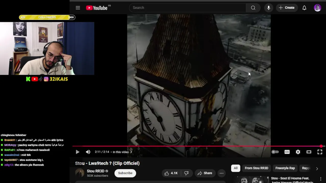The image size is (326, 183).
Task: Click the chat message chleghmou fellekher
Action: pos(13,135)
